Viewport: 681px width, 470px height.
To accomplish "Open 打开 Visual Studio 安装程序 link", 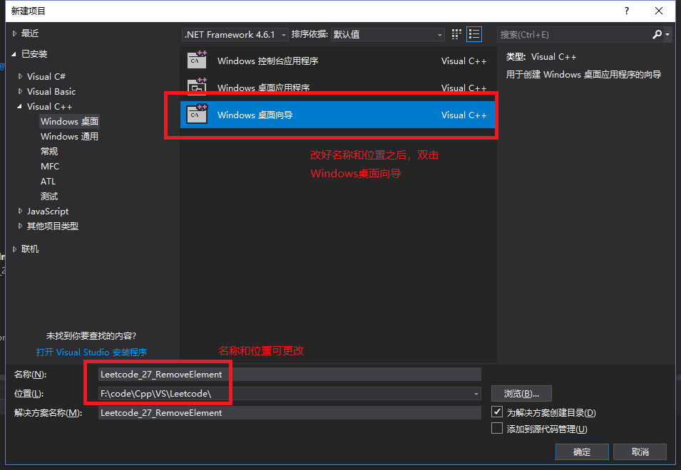I will [x=92, y=352].
